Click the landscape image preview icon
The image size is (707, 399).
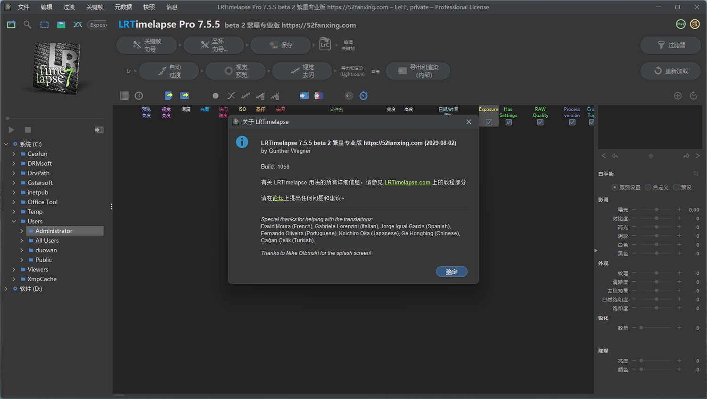coord(61,25)
